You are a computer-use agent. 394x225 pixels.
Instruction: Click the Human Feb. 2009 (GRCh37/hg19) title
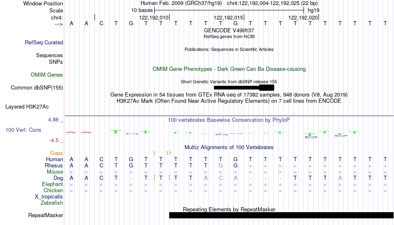181,3
